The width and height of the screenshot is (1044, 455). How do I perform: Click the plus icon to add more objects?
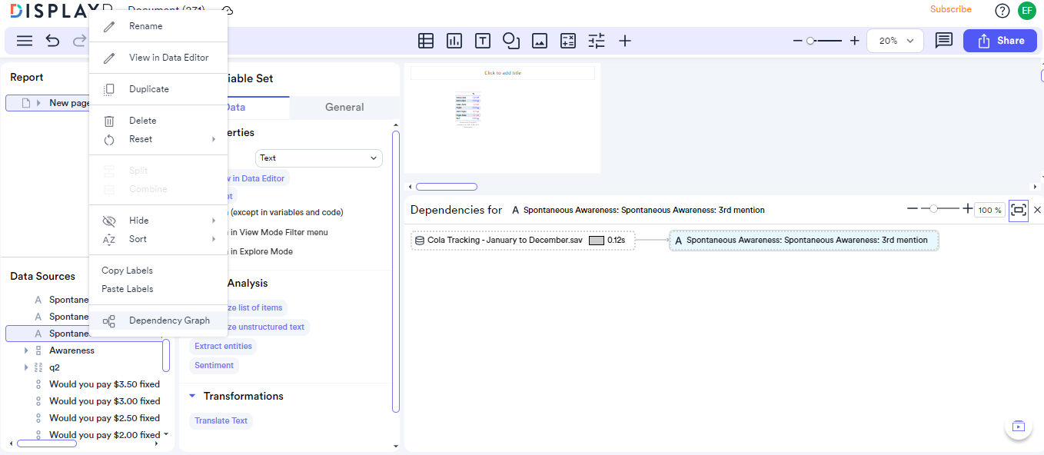pos(625,41)
